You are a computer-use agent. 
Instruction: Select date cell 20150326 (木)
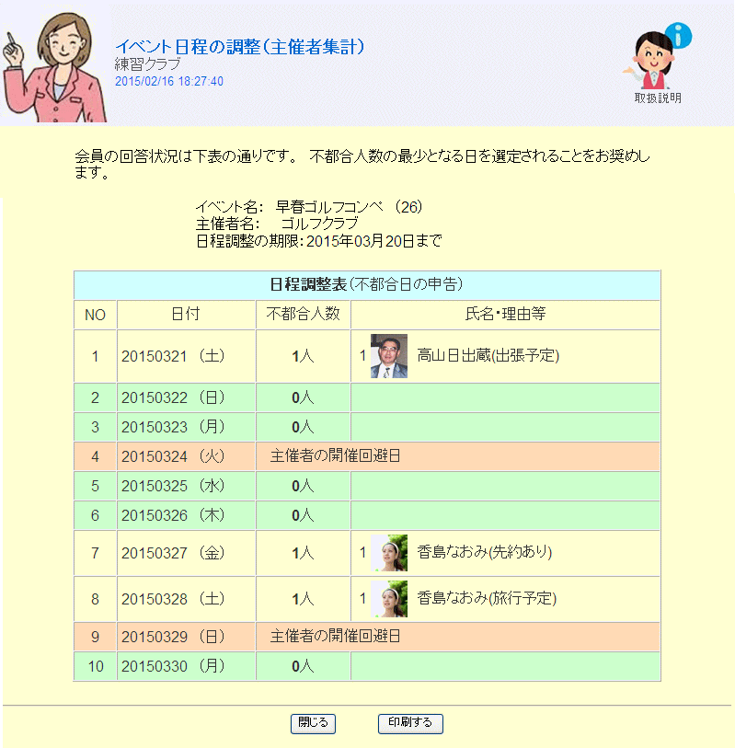pyautogui.click(x=186, y=515)
